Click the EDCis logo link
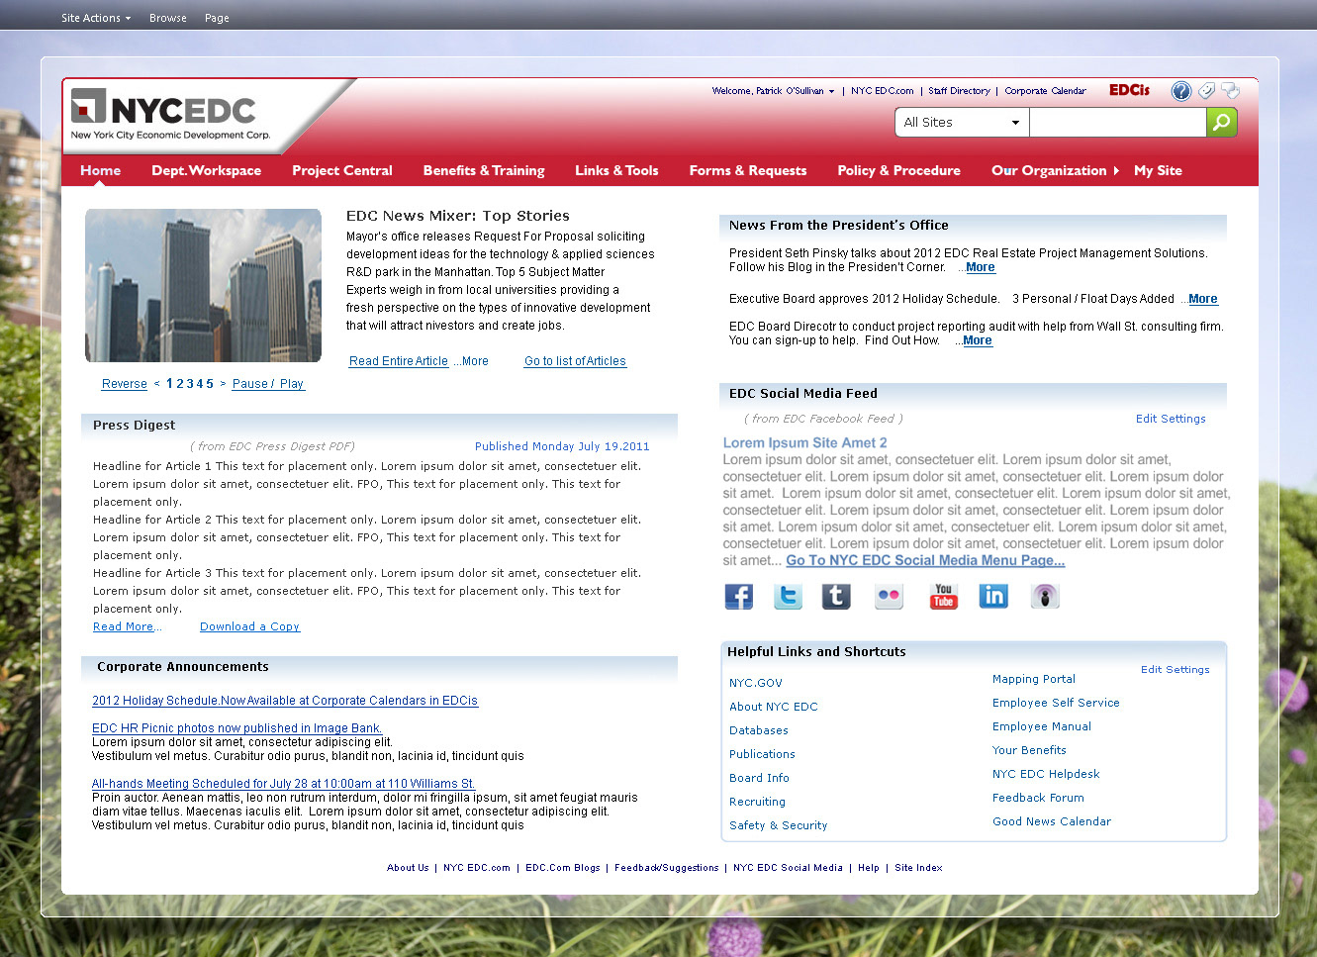Screen dimensions: 1317x957 (x=1129, y=90)
